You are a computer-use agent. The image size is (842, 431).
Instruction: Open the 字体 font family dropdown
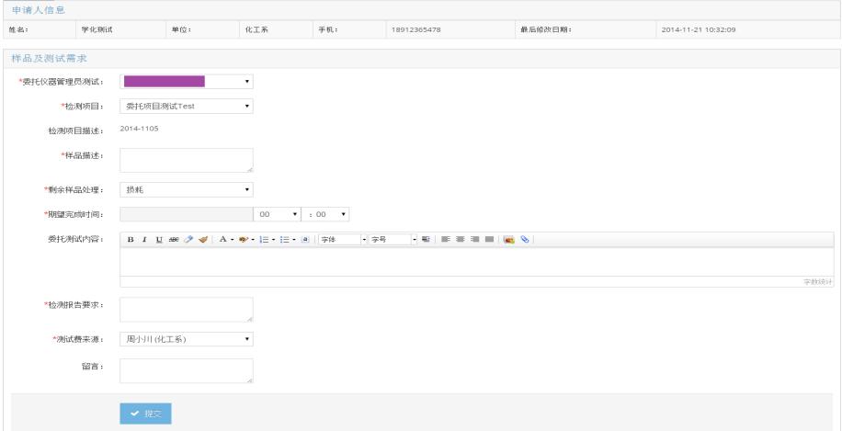point(342,240)
